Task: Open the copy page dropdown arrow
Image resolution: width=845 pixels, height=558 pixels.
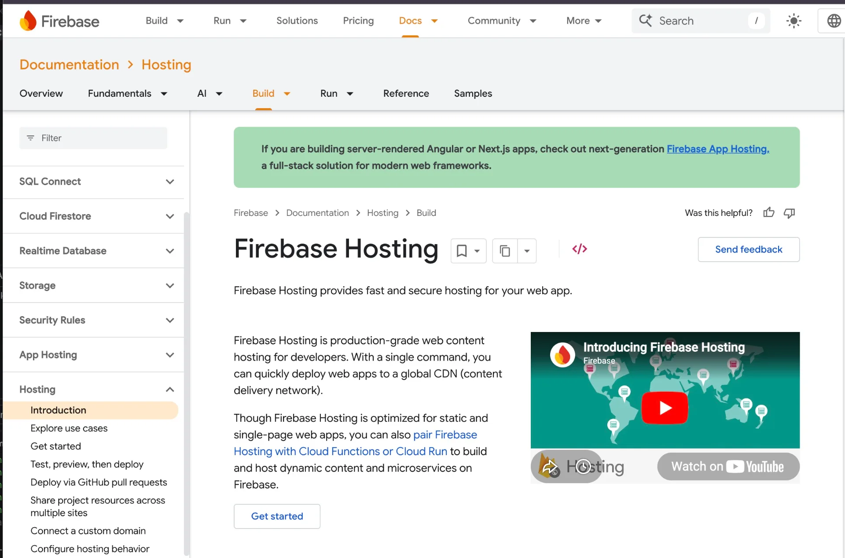Action: click(x=527, y=251)
